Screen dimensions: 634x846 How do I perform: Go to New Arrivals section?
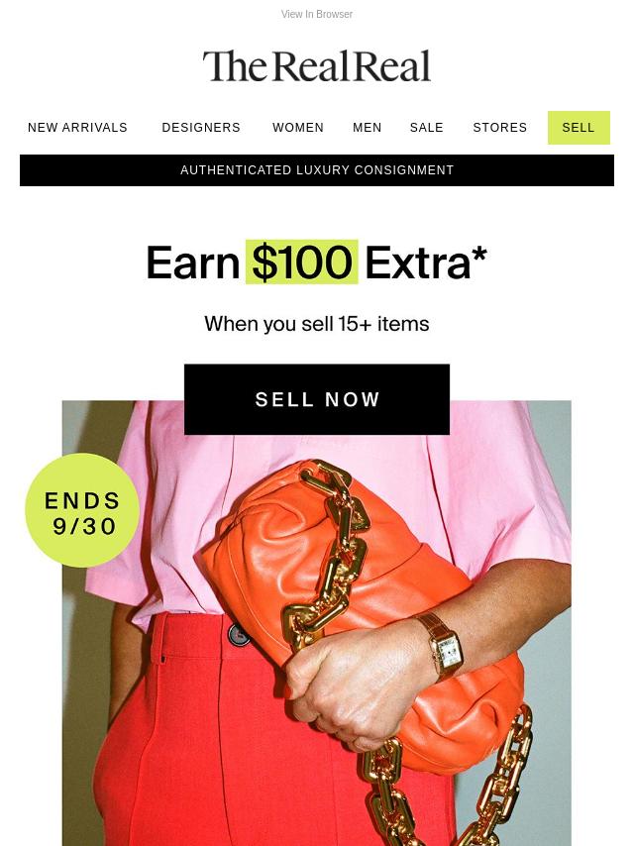[77, 128]
